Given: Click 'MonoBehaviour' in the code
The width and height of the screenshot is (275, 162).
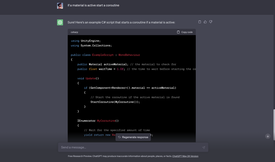Looking at the screenshot, I should point(129,55).
